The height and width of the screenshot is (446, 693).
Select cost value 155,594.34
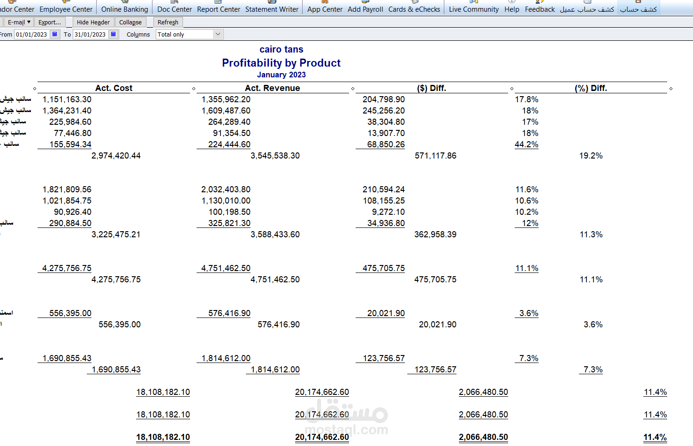point(70,144)
